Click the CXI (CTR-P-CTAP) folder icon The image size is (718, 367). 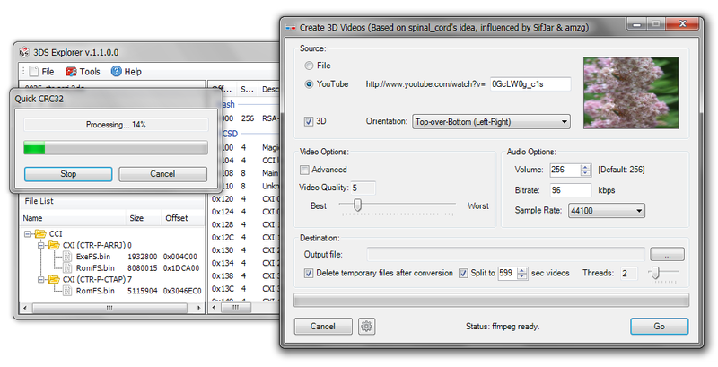56,279
